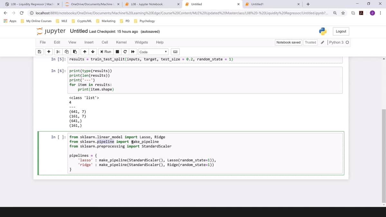The width and height of the screenshot is (386, 217).
Task: Open My Online Courses bookmark folder
Action: click(36, 21)
